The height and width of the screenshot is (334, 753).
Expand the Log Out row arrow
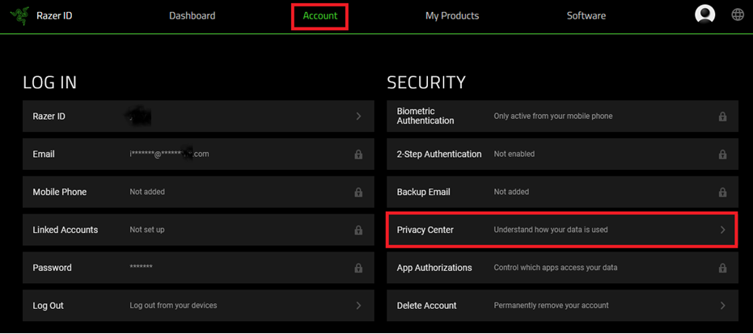click(x=358, y=306)
